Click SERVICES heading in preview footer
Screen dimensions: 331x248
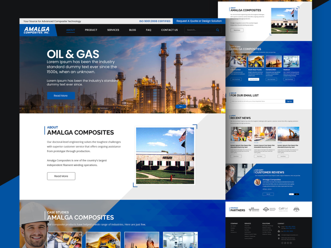click(x=248, y=224)
